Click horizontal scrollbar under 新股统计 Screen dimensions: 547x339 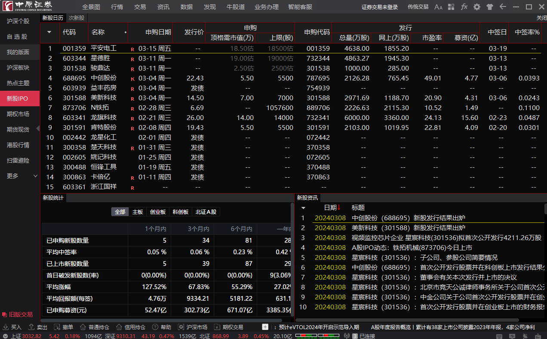click(x=161, y=320)
